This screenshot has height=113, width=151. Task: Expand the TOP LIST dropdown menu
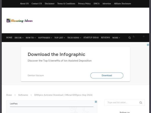pos(60,38)
